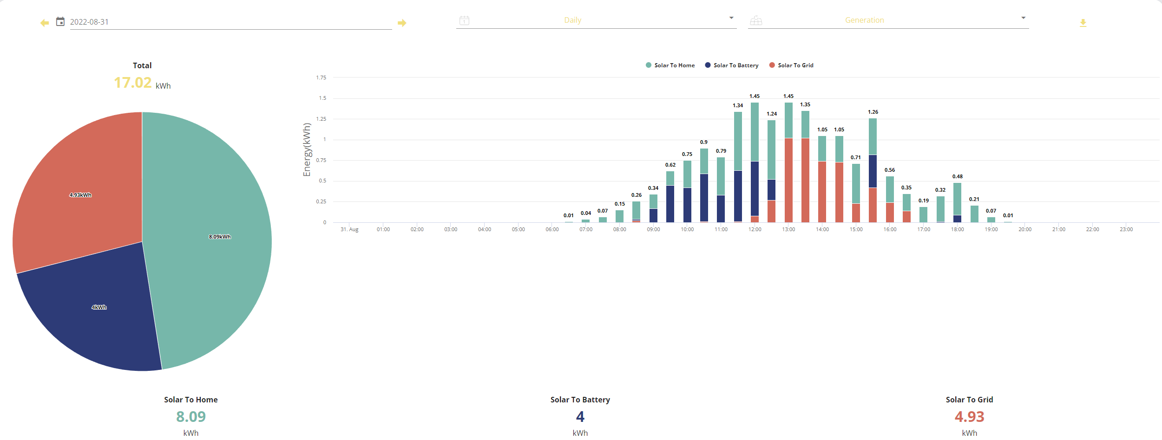
Task: Click the bar labeled 1.34
Action: (738, 167)
